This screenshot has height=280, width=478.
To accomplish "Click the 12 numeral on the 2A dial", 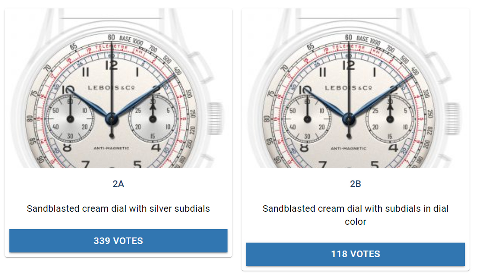I will 111,65.
